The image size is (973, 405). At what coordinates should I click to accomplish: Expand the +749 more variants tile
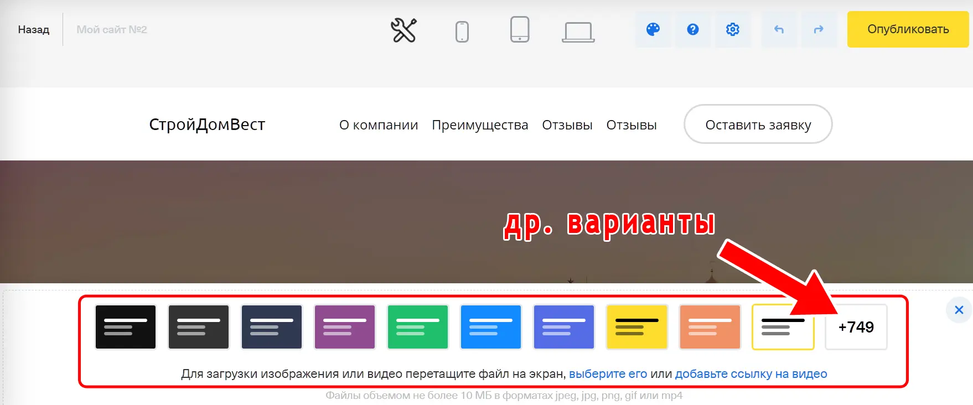tap(856, 327)
